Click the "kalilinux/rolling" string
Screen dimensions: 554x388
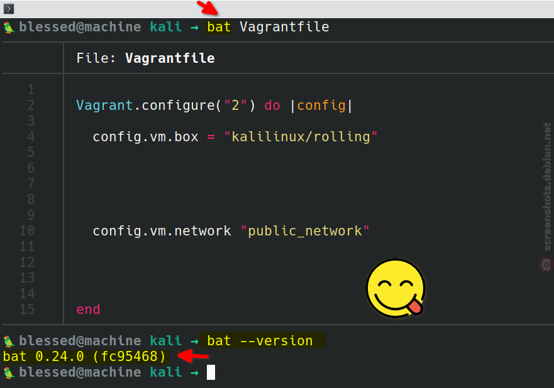301,137
